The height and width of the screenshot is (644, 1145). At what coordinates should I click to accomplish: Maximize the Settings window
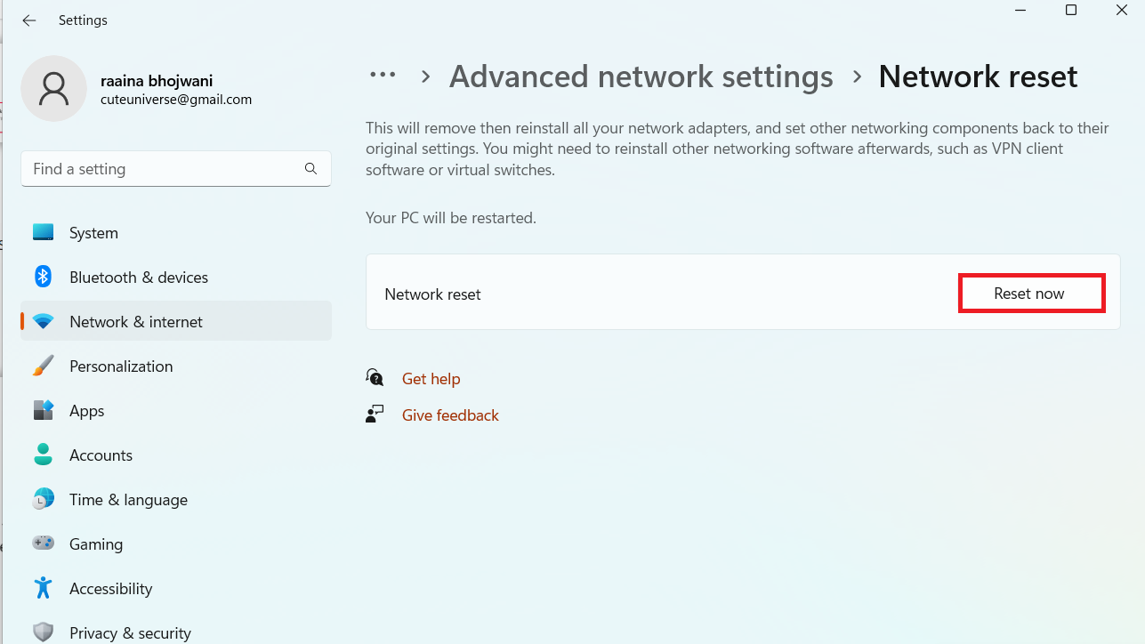1071,11
